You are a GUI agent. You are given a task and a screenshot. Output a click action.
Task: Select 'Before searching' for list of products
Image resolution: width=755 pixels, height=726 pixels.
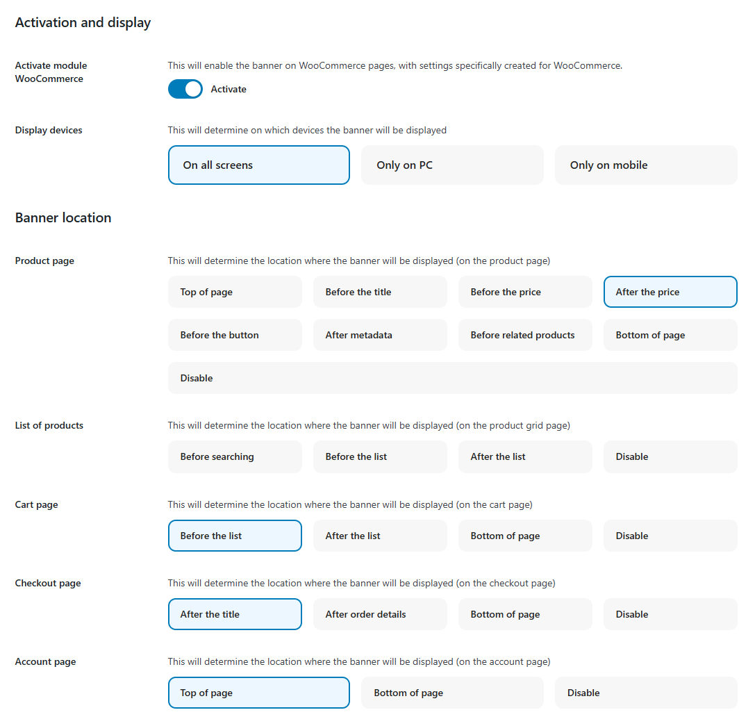pos(235,456)
